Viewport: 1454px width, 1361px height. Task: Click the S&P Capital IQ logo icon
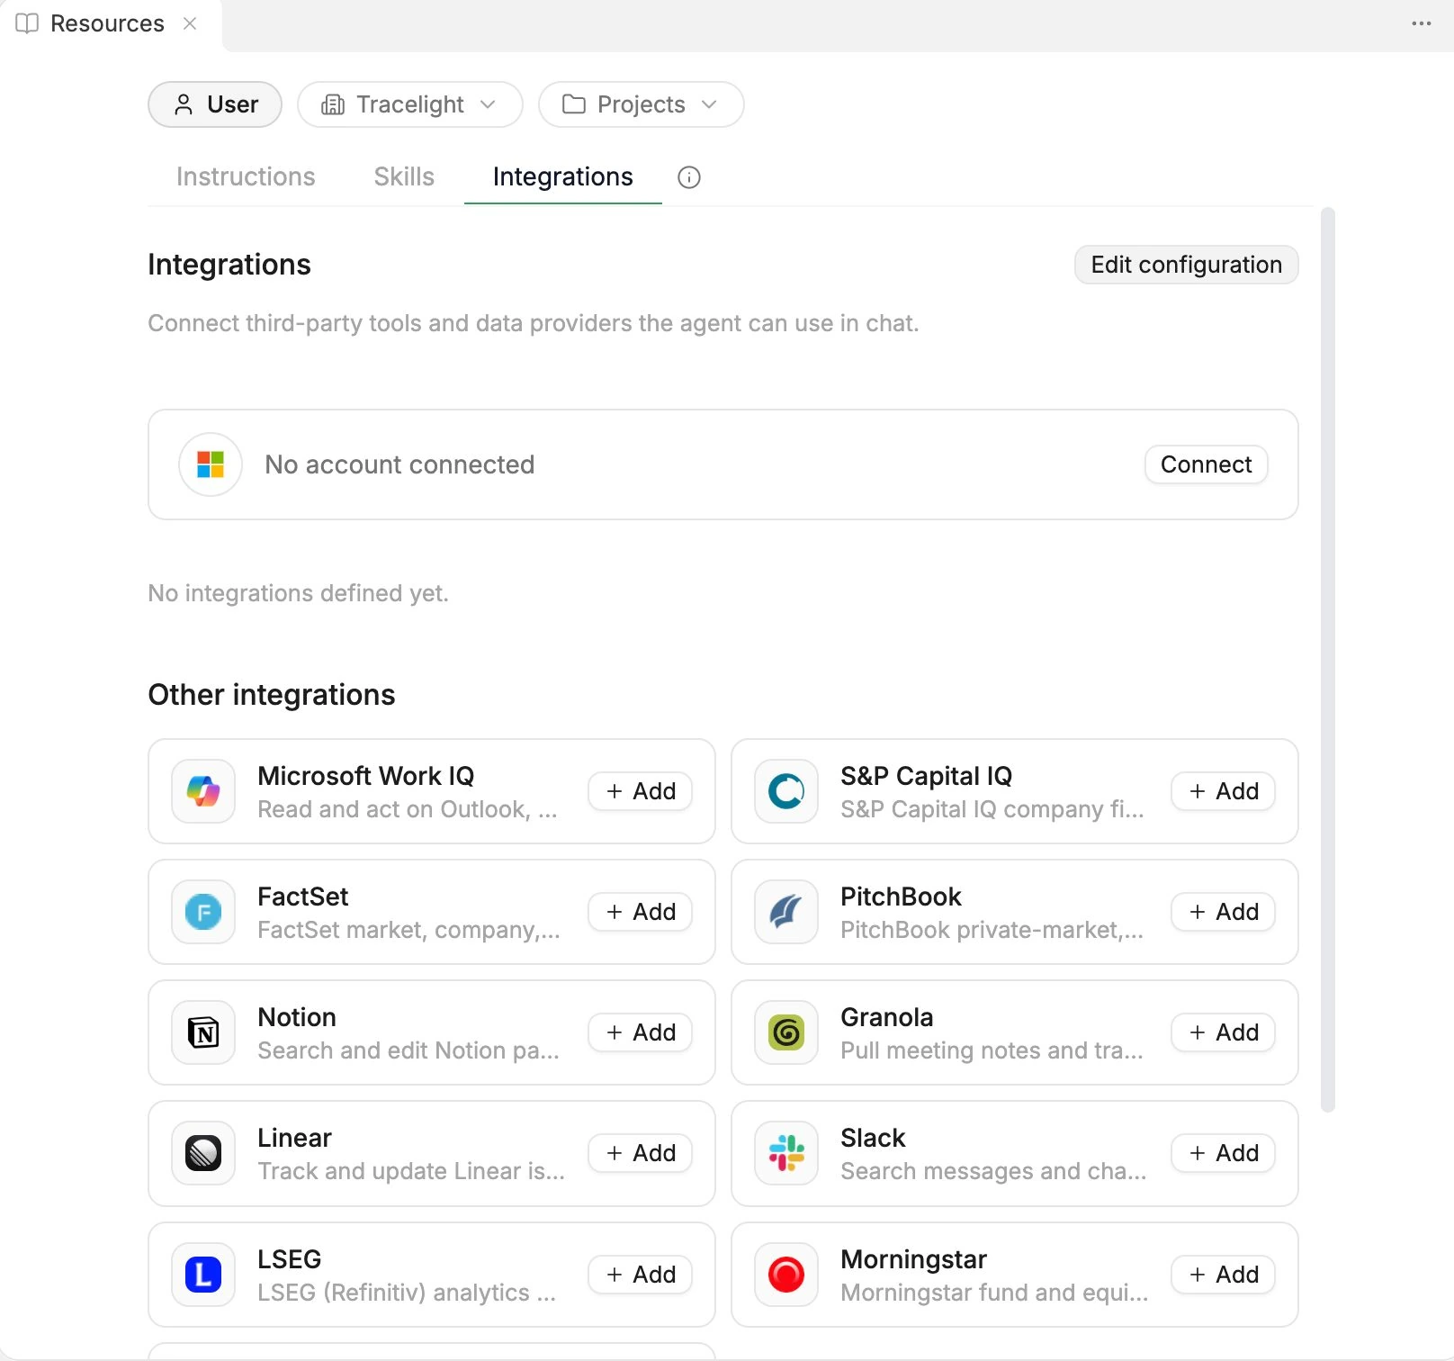point(786,791)
